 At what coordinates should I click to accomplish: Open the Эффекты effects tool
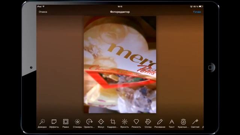pos(54,123)
